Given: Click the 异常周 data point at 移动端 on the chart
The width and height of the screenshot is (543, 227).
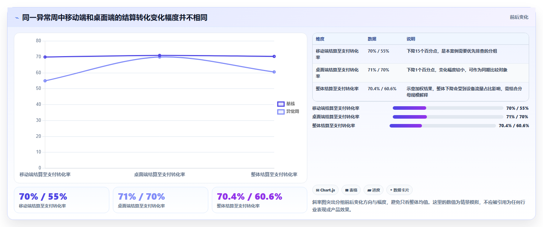Looking at the screenshot, I should click(45, 81).
